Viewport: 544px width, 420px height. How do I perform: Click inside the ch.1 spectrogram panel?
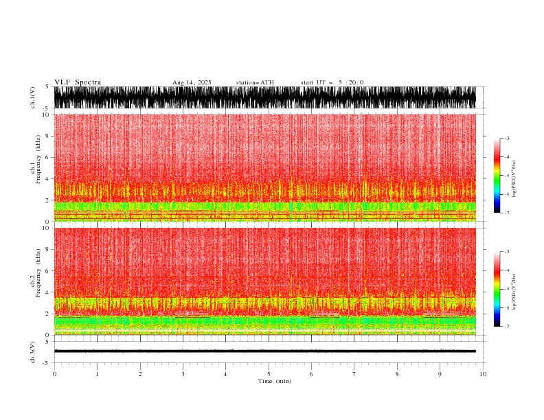pos(265,167)
